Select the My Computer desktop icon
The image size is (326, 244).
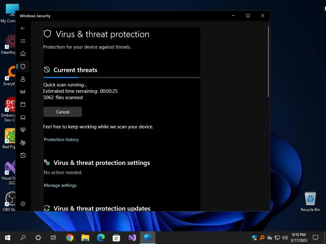tap(8, 13)
